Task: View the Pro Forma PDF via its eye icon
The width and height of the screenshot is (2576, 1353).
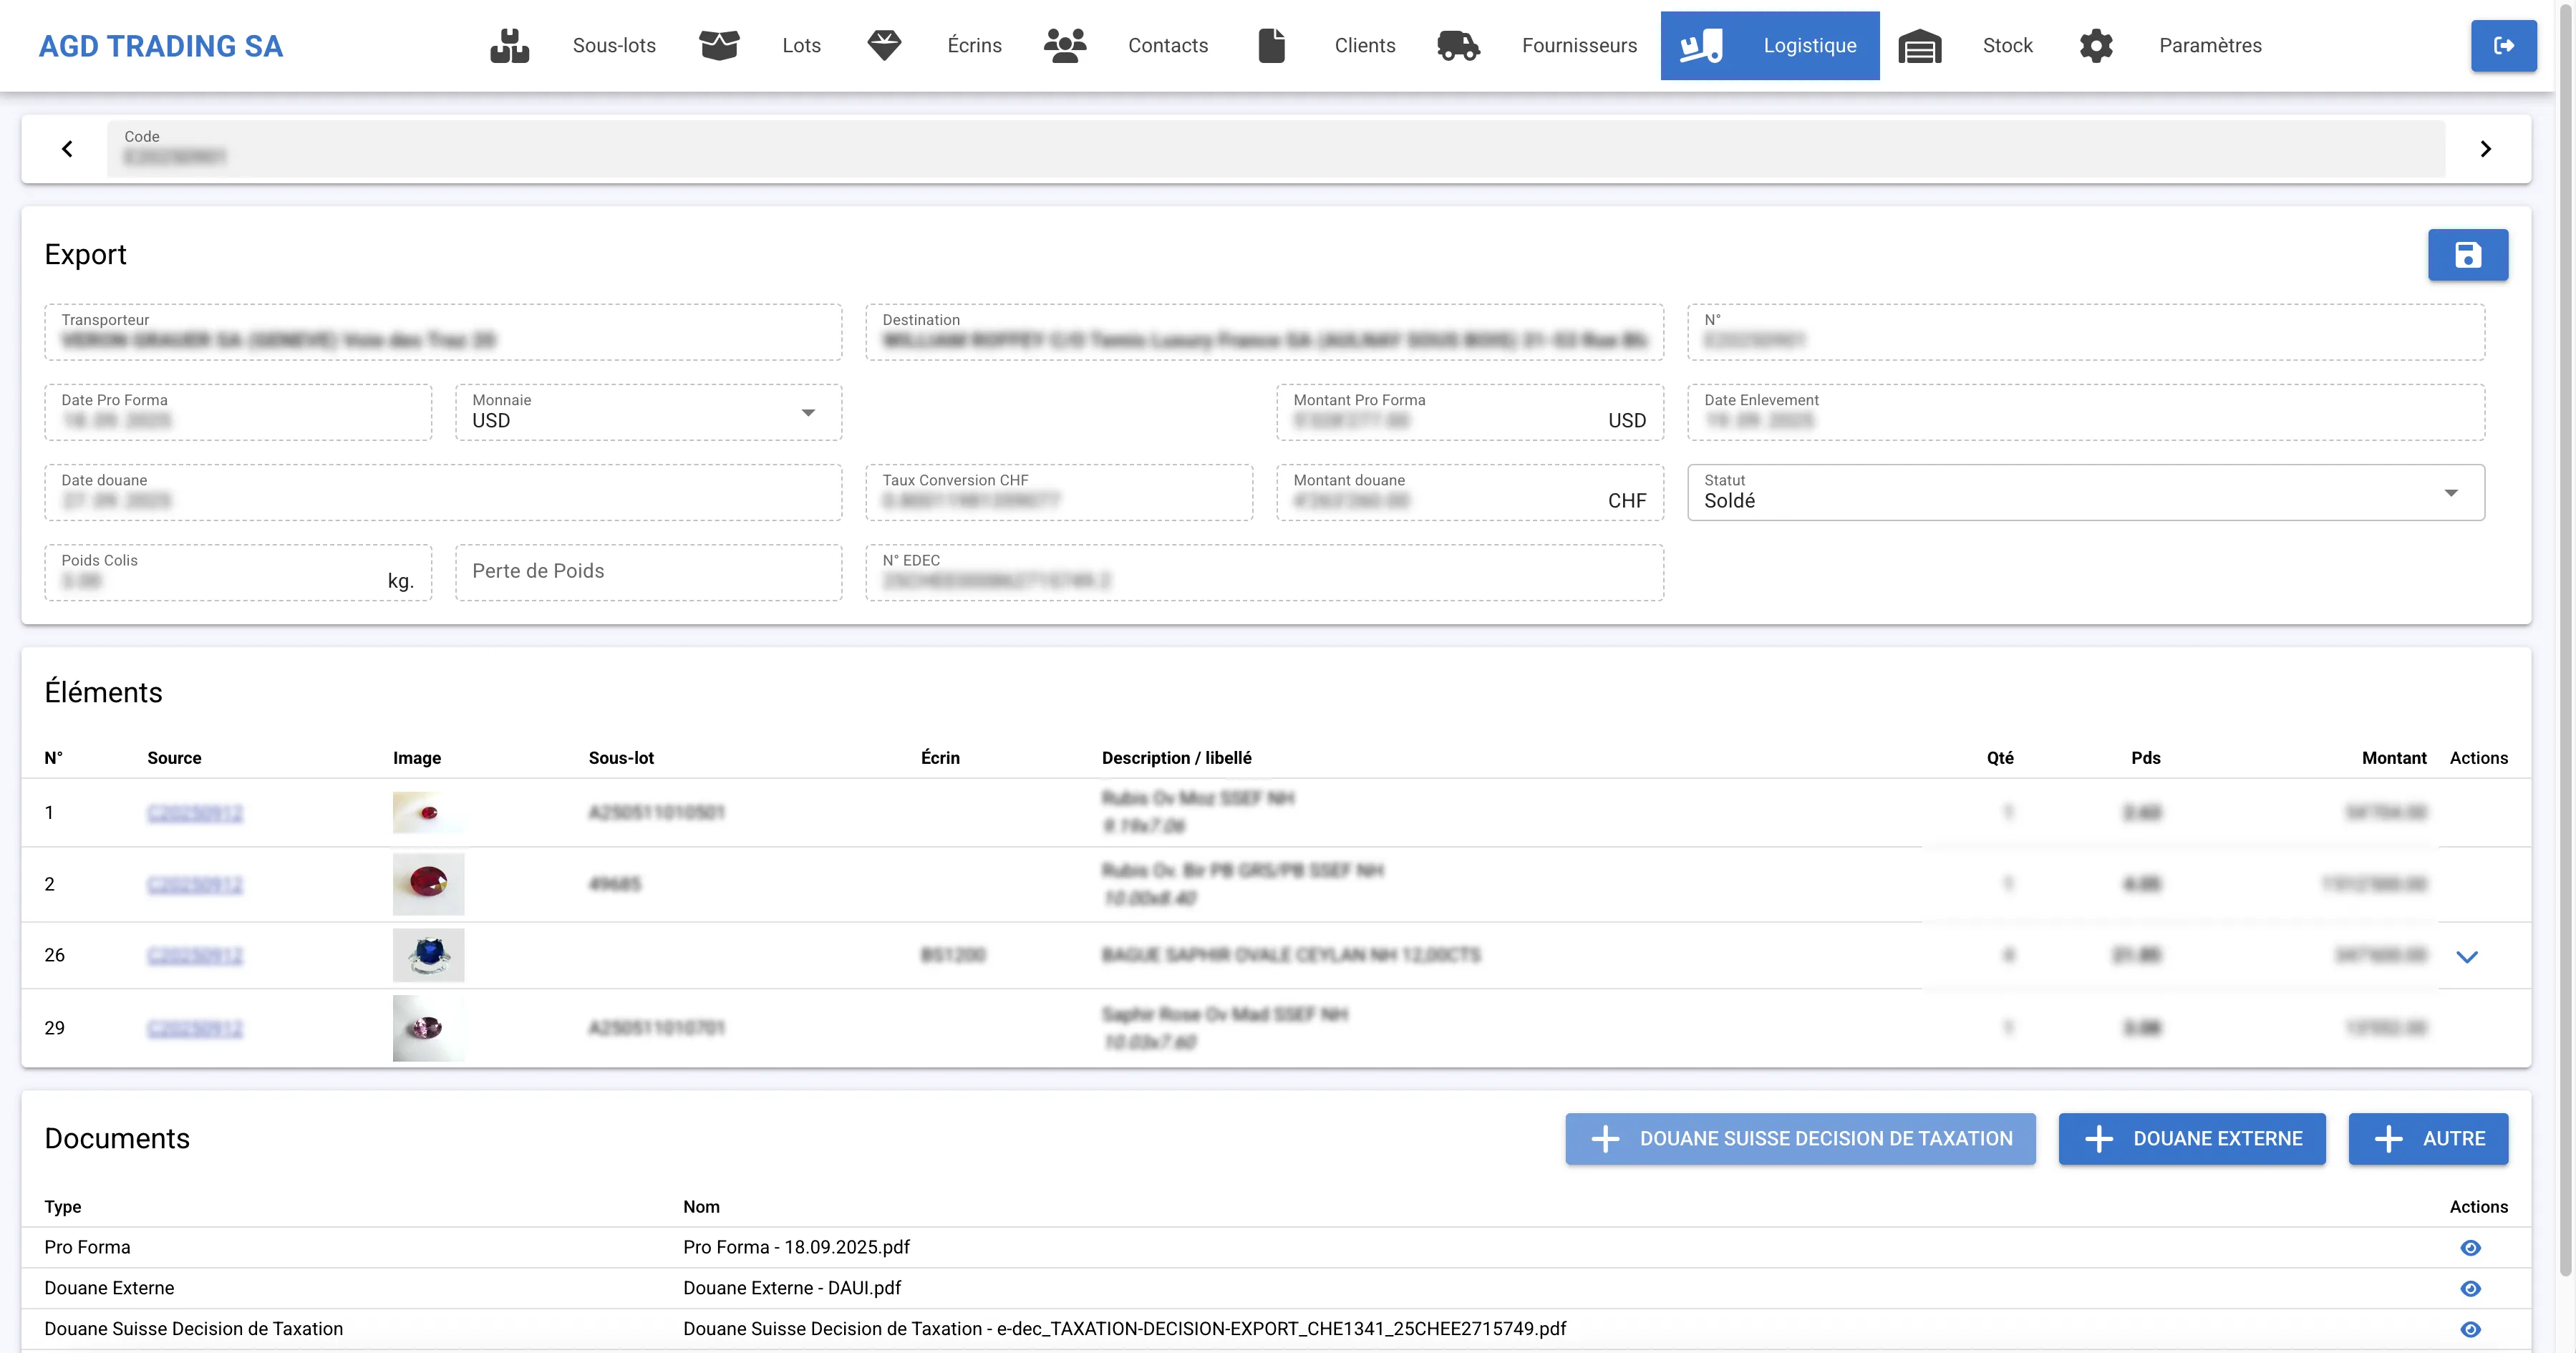Action: click(2470, 1248)
